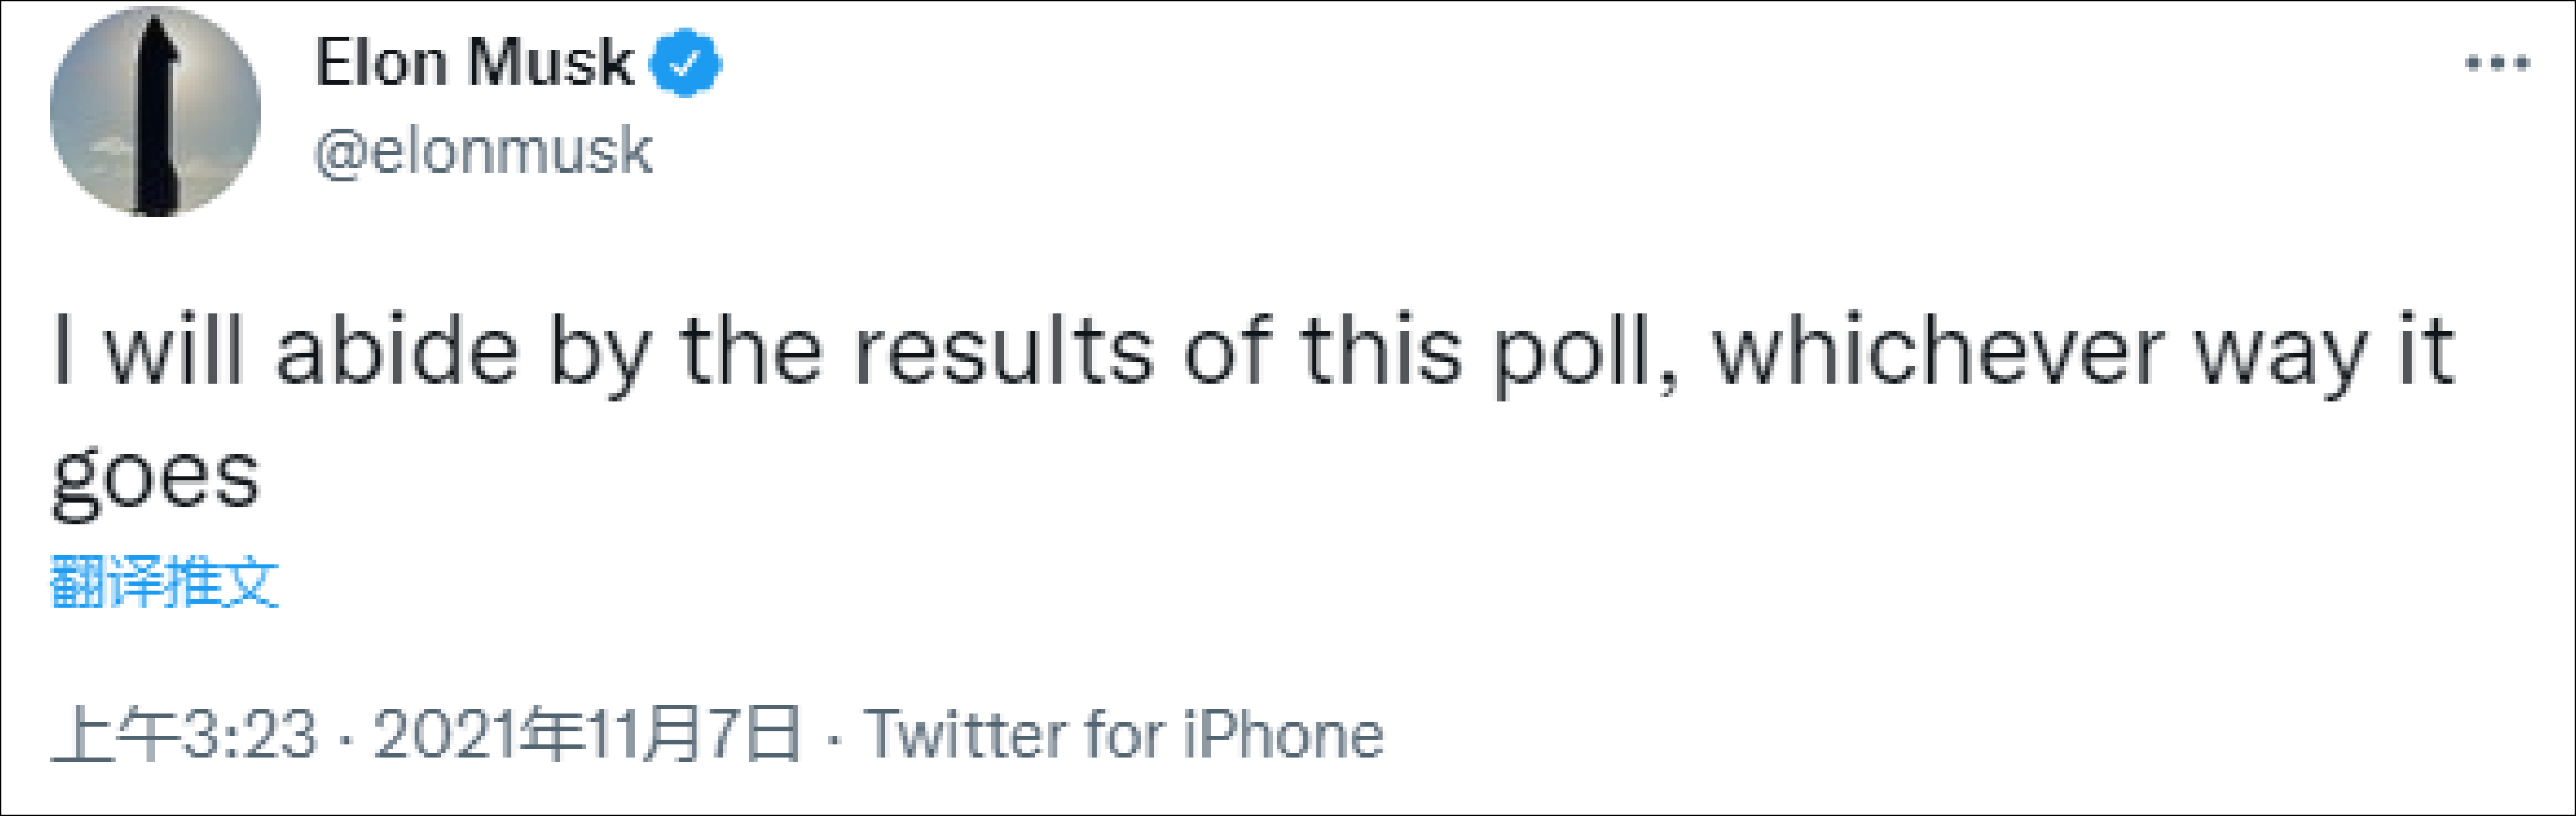Open Elon Musk's rocket profile picture
This screenshot has width=2576, height=816.
155,111
